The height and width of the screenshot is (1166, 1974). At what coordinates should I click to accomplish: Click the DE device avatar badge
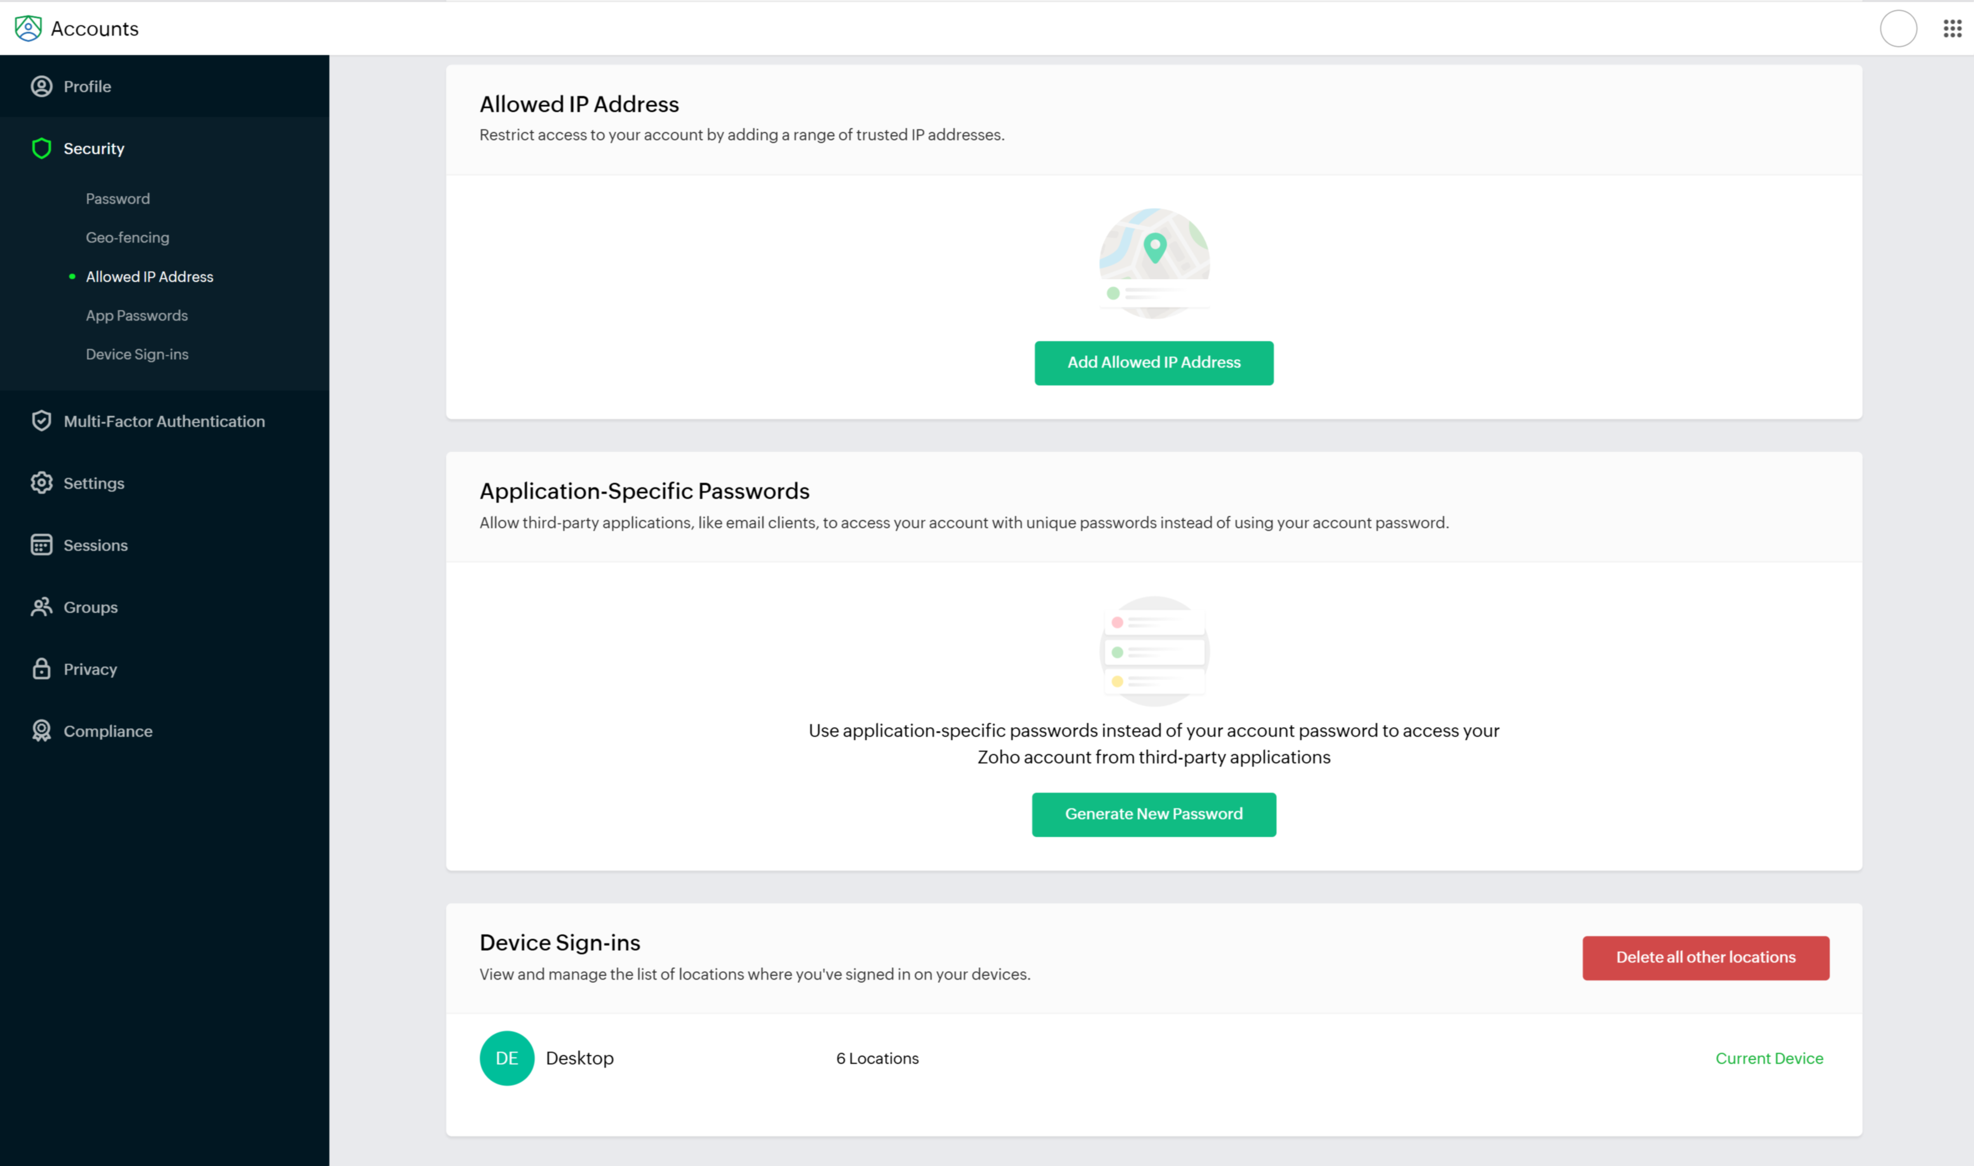pyautogui.click(x=507, y=1058)
